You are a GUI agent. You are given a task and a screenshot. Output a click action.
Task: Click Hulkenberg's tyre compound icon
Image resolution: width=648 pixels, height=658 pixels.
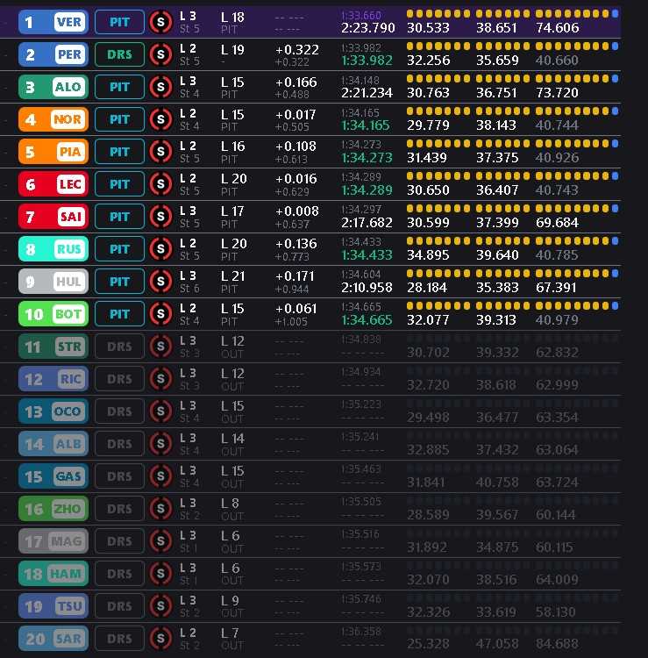pos(160,282)
